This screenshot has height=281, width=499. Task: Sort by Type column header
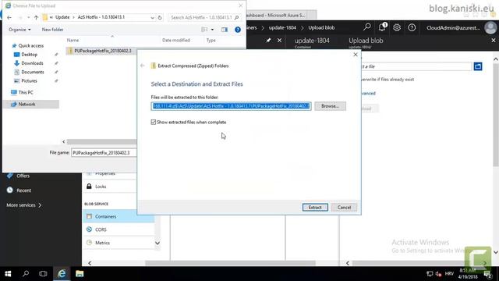pos(211,40)
